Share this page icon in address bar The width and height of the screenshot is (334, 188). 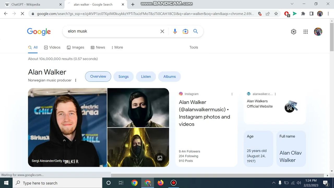tap(268, 14)
